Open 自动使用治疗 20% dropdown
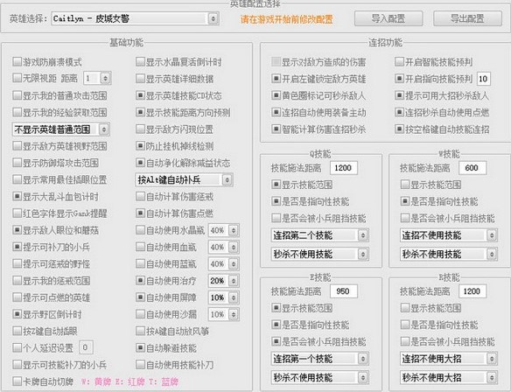This screenshot has height=392, width=511. click(x=224, y=281)
